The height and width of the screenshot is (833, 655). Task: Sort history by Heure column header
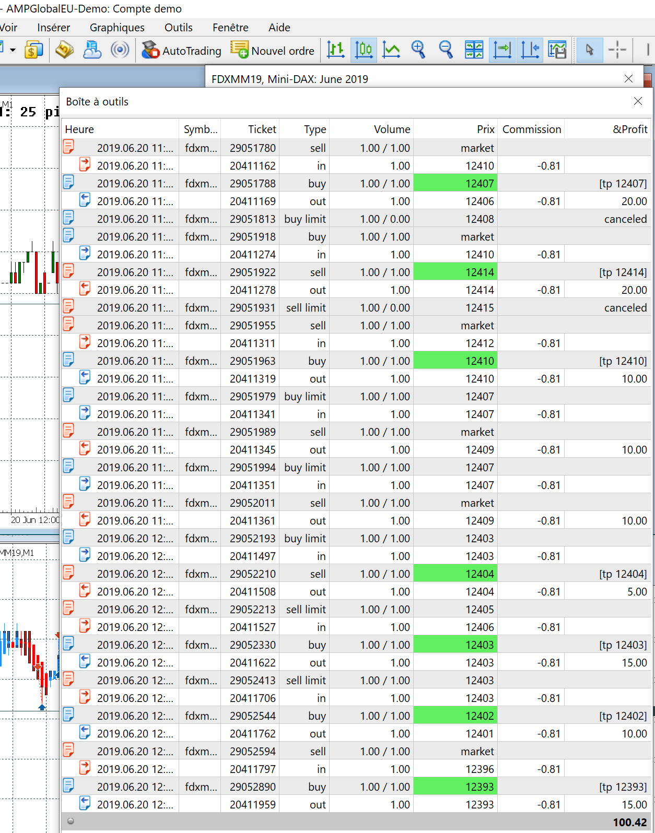tap(120, 129)
